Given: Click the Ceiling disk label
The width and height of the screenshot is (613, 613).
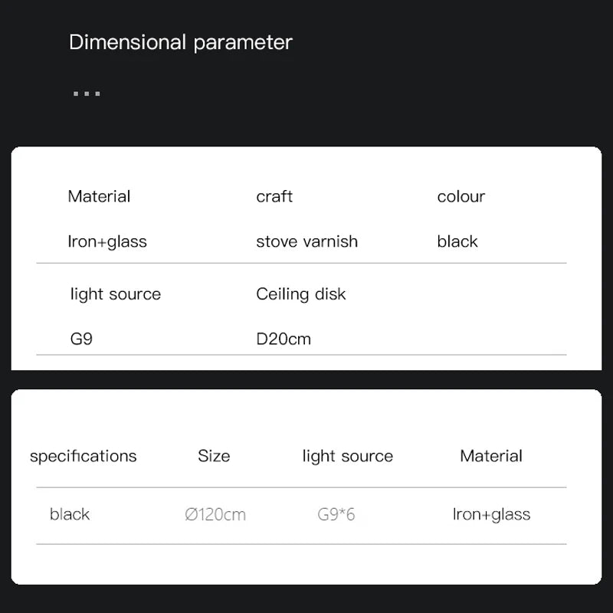Looking at the screenshot, I should point(301,294).
